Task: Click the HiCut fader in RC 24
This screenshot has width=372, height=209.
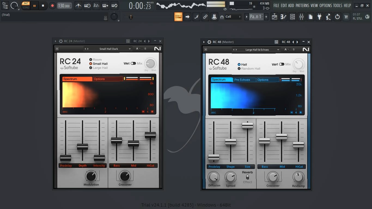Action: pyautogui.click(x=150, y=135)
